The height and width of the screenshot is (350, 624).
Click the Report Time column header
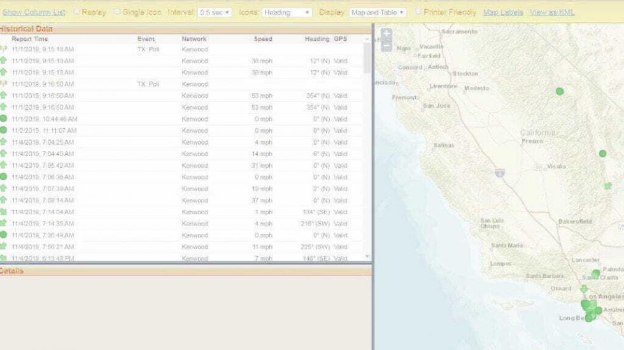(29, 39)
